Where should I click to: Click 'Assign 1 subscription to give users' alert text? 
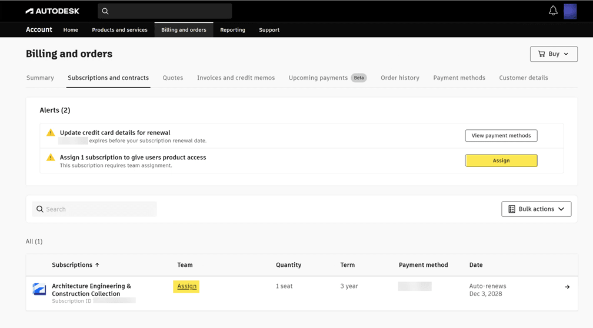(133, 158)
